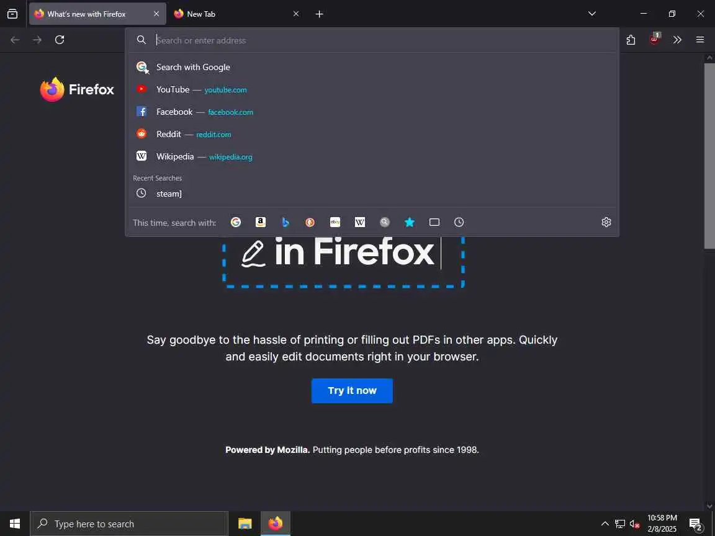Click the muted volume tray icon

[634, 524]
